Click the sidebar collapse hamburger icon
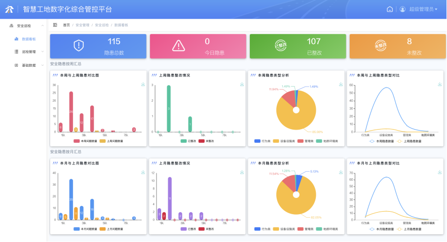The height and width of the screenshot is (242, 447). point(55,25)
